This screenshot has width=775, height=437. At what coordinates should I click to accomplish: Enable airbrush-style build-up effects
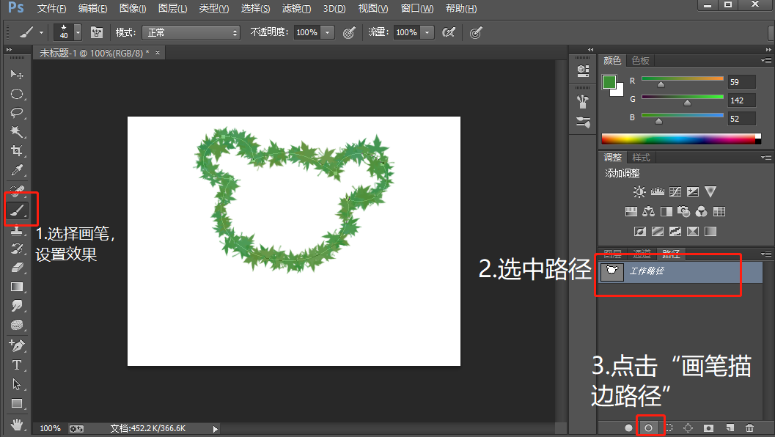[x=448, y=32]
